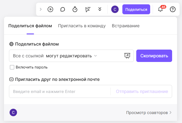The height and width of the screenshot is (123, 182).
Task: Focus the Введите email input field
Action: tap(60, 91)
